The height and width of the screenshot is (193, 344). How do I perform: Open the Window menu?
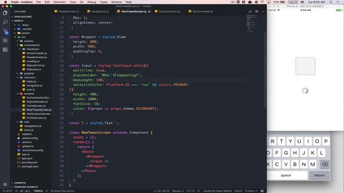[116, 2]
